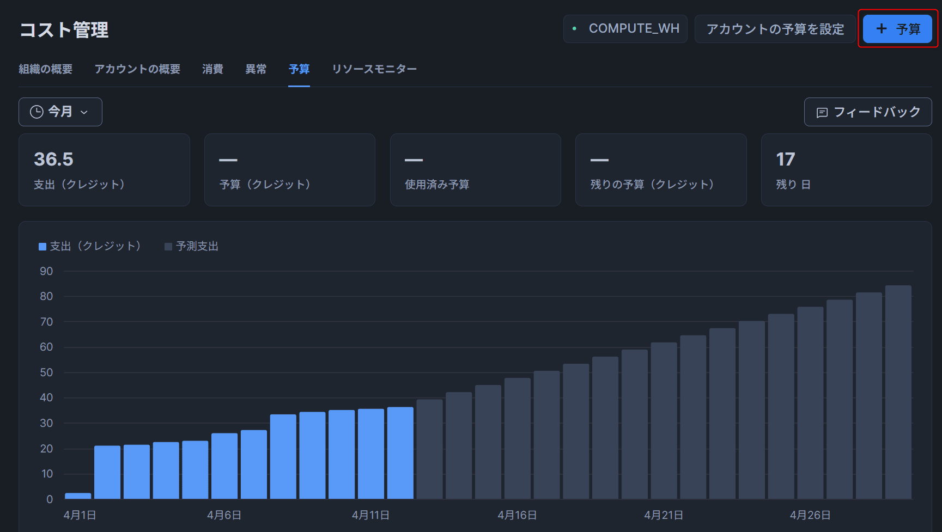The image size is (942, 532).
Task: Click the forecast bar above 4月16日
Action: 518,438
